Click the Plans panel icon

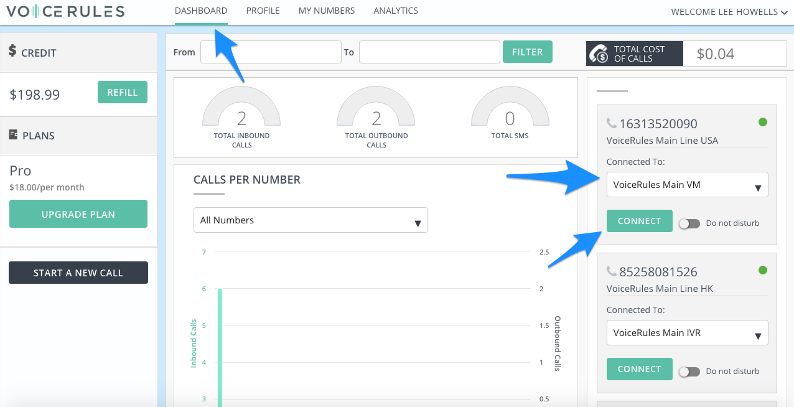(13, 135)
